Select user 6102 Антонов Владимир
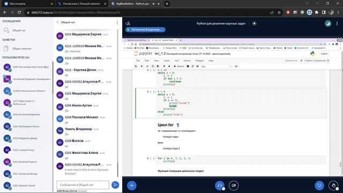 27,114
